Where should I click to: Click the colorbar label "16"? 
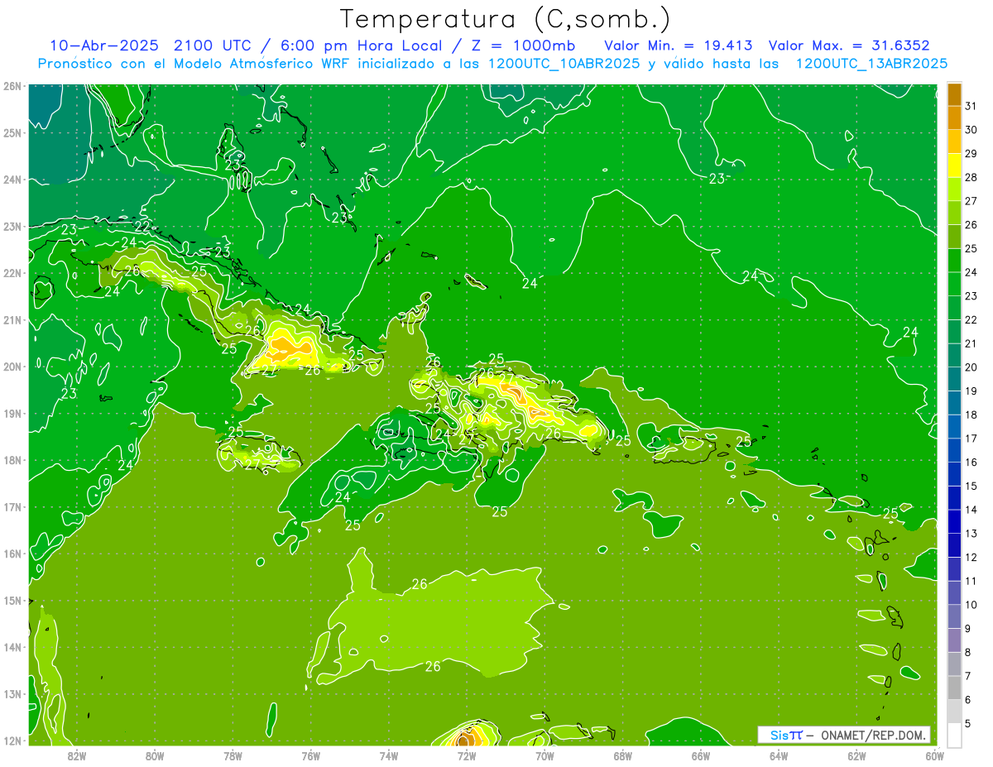pyautogui.click(x=971, y=462)
